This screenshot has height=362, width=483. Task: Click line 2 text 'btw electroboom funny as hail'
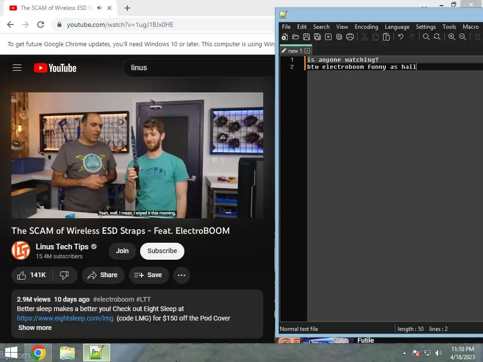tap(362, 67)
